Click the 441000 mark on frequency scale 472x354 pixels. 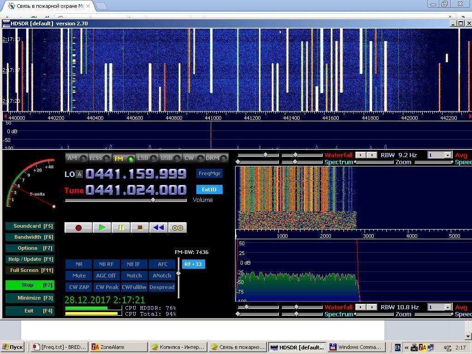213,118
